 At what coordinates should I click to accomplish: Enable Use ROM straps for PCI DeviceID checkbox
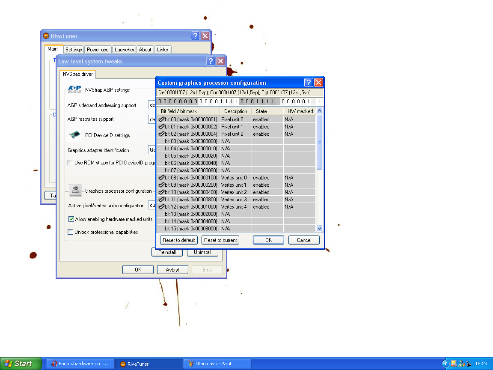(71, 163)
